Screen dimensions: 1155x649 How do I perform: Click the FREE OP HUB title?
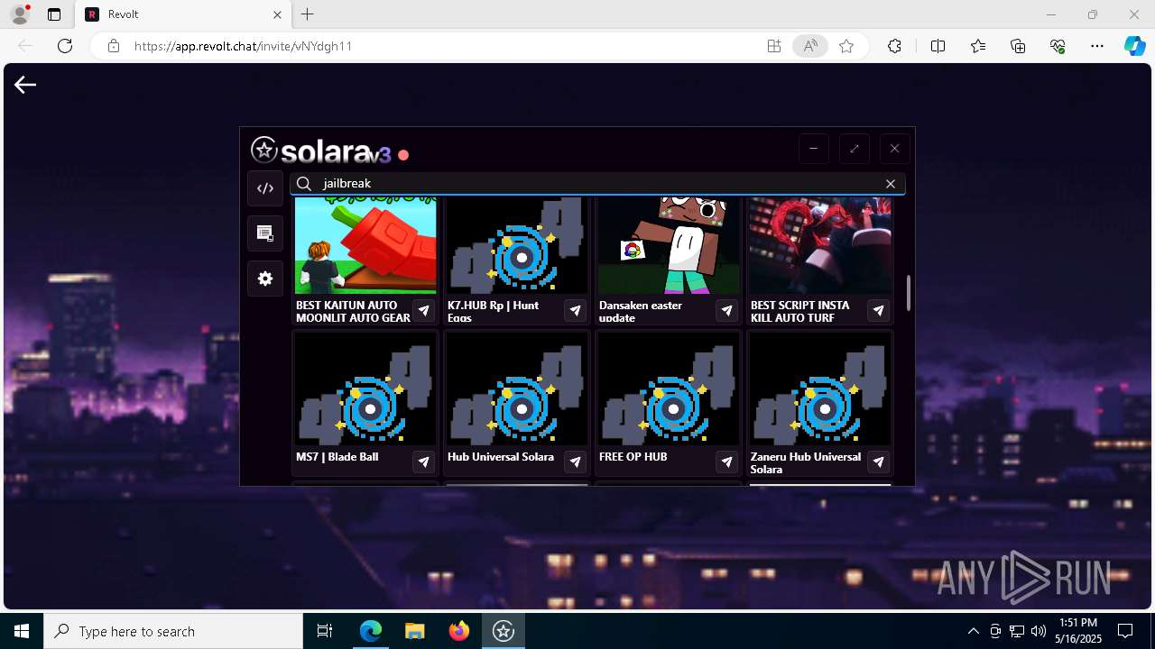633,457
